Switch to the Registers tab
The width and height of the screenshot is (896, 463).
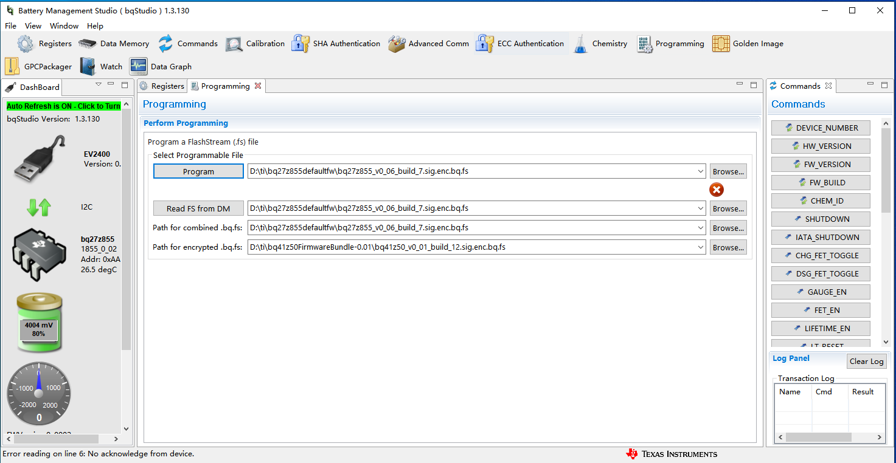(162, 86)
